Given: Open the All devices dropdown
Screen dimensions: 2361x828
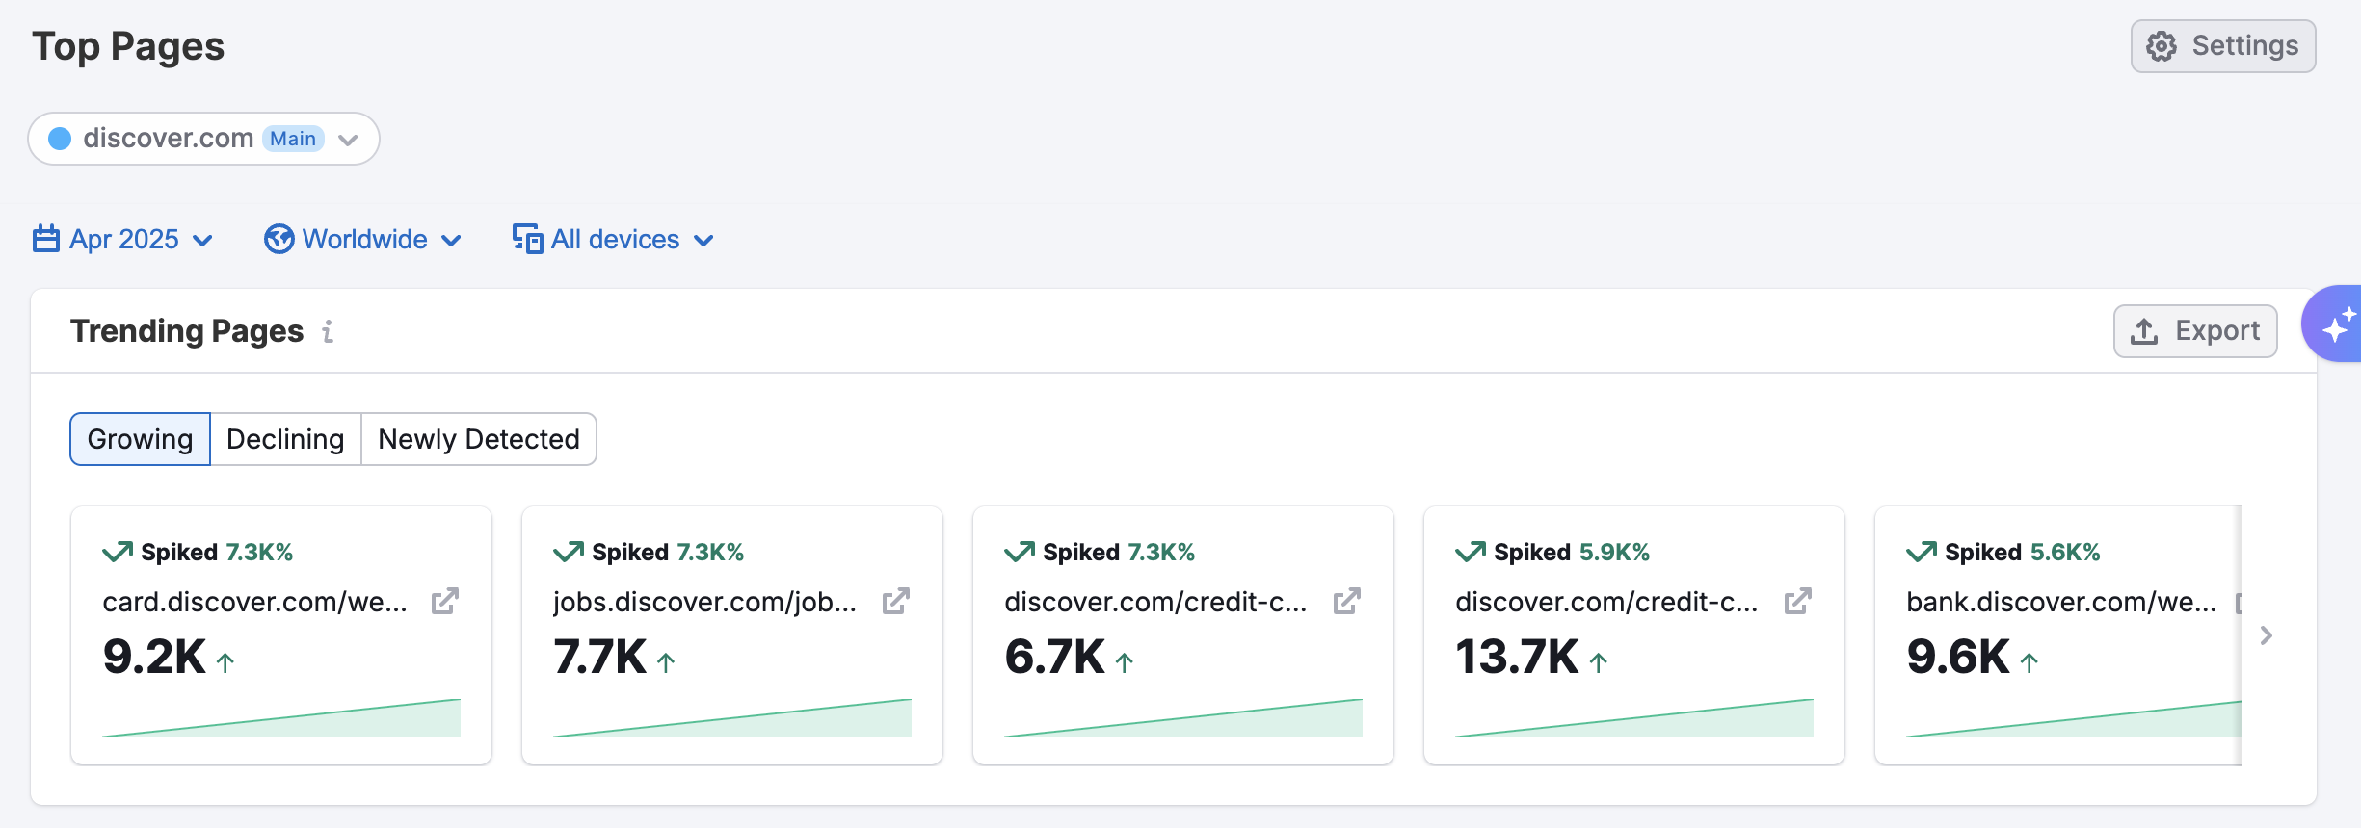Looking at the screenshot, I should pos(613,240).
